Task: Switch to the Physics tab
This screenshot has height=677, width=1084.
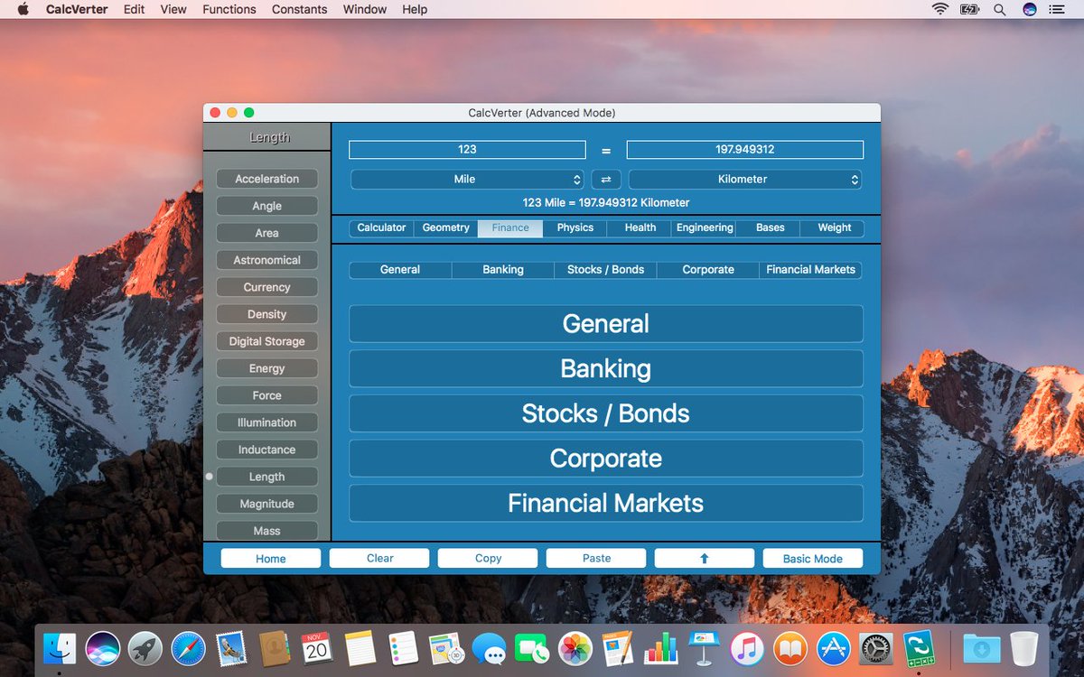Action: click(x=575, y=228)
